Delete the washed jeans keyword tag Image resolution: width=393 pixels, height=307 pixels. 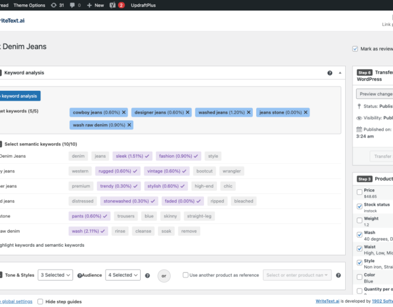pos(248,112)
